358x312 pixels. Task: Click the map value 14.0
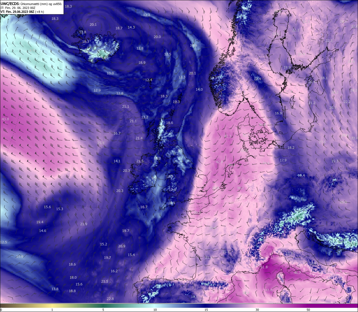click(199, 90)
